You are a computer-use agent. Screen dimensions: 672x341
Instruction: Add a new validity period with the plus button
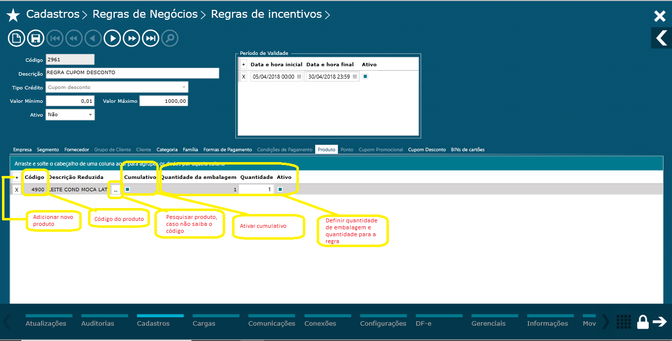point(243,64)
